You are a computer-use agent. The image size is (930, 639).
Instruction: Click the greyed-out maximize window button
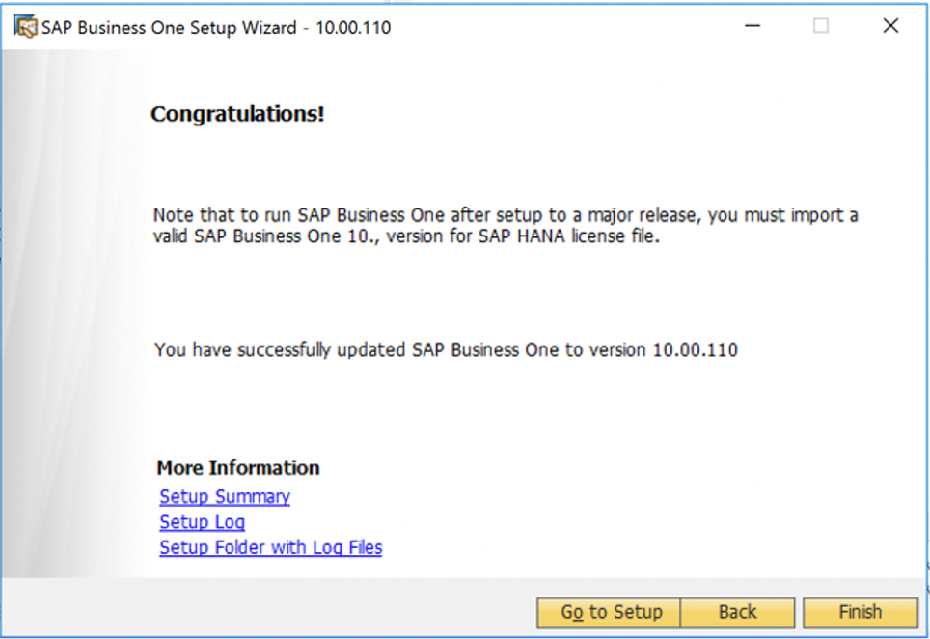coord(821,26)
